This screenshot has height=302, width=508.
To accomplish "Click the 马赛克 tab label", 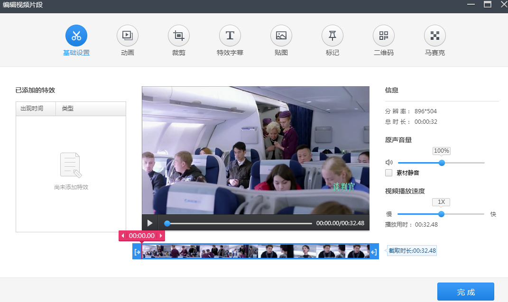I will [x=435, y=53].
